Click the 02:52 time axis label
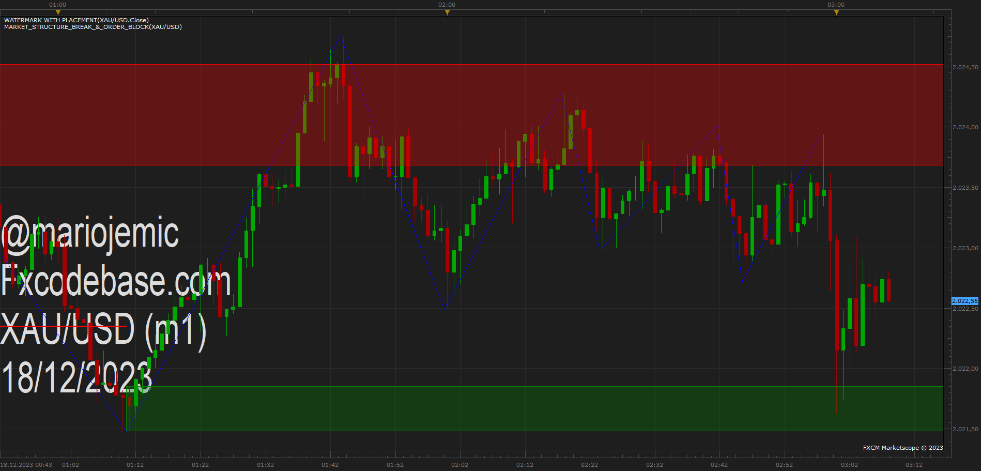This screenshot has width=981, height=471. coord(785,465)
